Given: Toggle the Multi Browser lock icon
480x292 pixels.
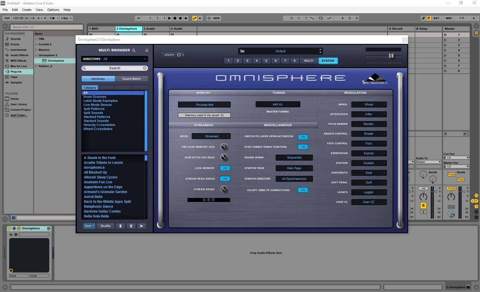Looking at the screenshot, I should click(x=147, y=50).
